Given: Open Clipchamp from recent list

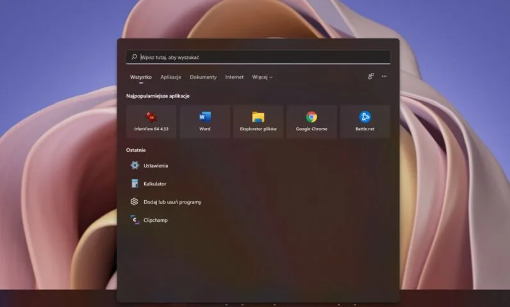Looking at the screenshot, I should click(x=149, y=220).
